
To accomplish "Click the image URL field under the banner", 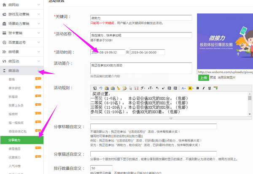I will 225,72.
